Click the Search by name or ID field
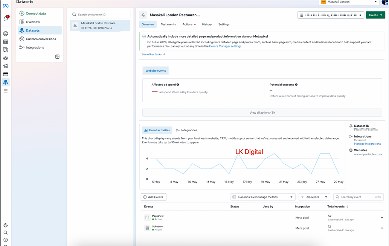This screenshot has height=246, width=389. click(x=100, y=15)
